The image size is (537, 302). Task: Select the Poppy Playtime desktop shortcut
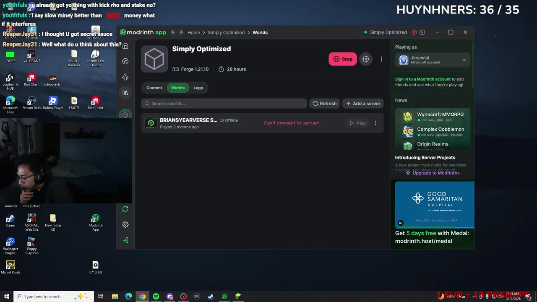31,247
